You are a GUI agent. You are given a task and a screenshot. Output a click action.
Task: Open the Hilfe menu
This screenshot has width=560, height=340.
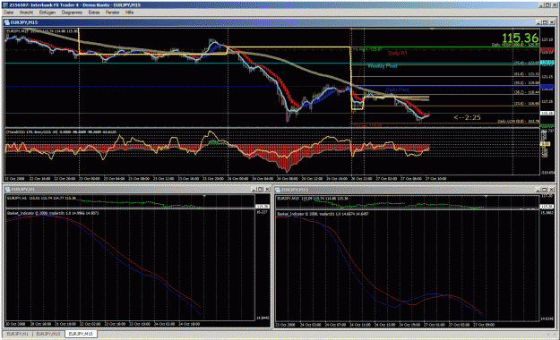129,13
